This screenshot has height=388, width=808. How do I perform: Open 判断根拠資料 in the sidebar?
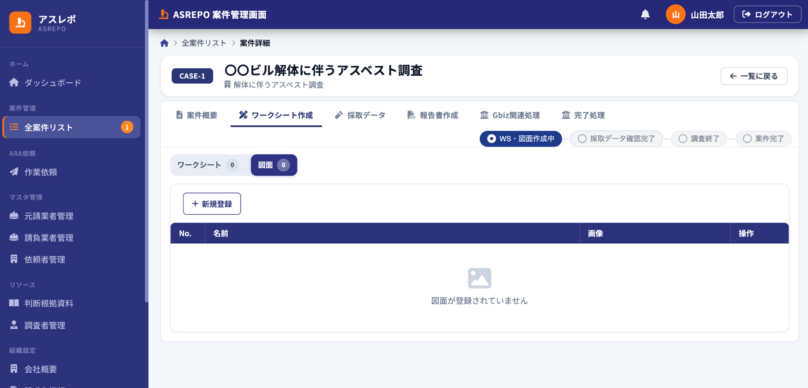click(71, 303)
